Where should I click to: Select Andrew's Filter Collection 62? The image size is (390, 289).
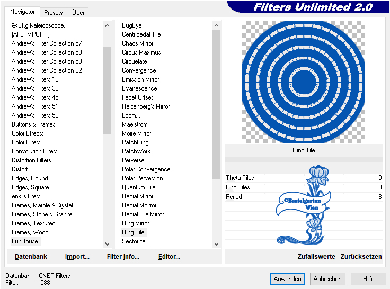click(x=47, y=70)
